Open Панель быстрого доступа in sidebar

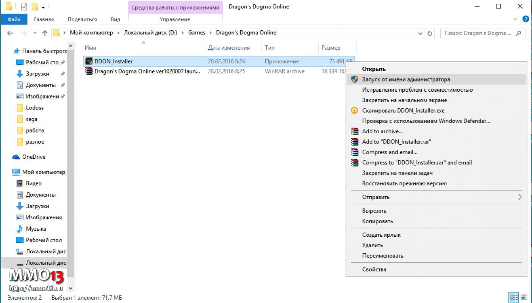(x=44, y=51)
